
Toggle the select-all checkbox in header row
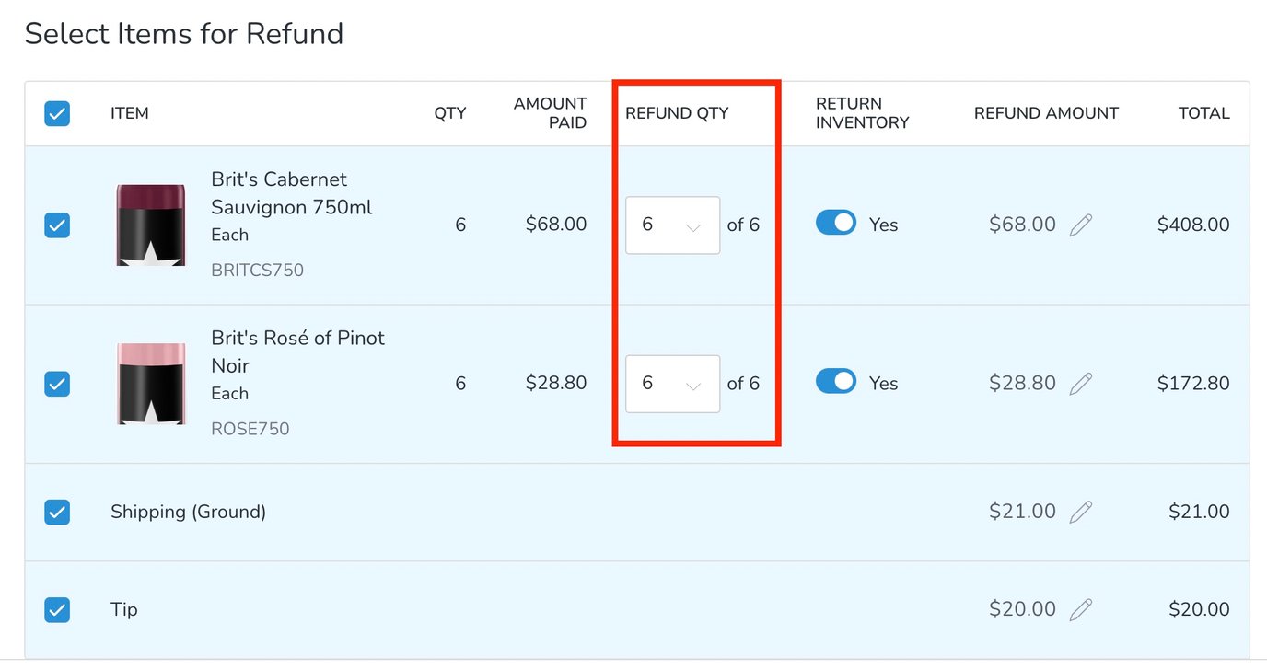57,113
